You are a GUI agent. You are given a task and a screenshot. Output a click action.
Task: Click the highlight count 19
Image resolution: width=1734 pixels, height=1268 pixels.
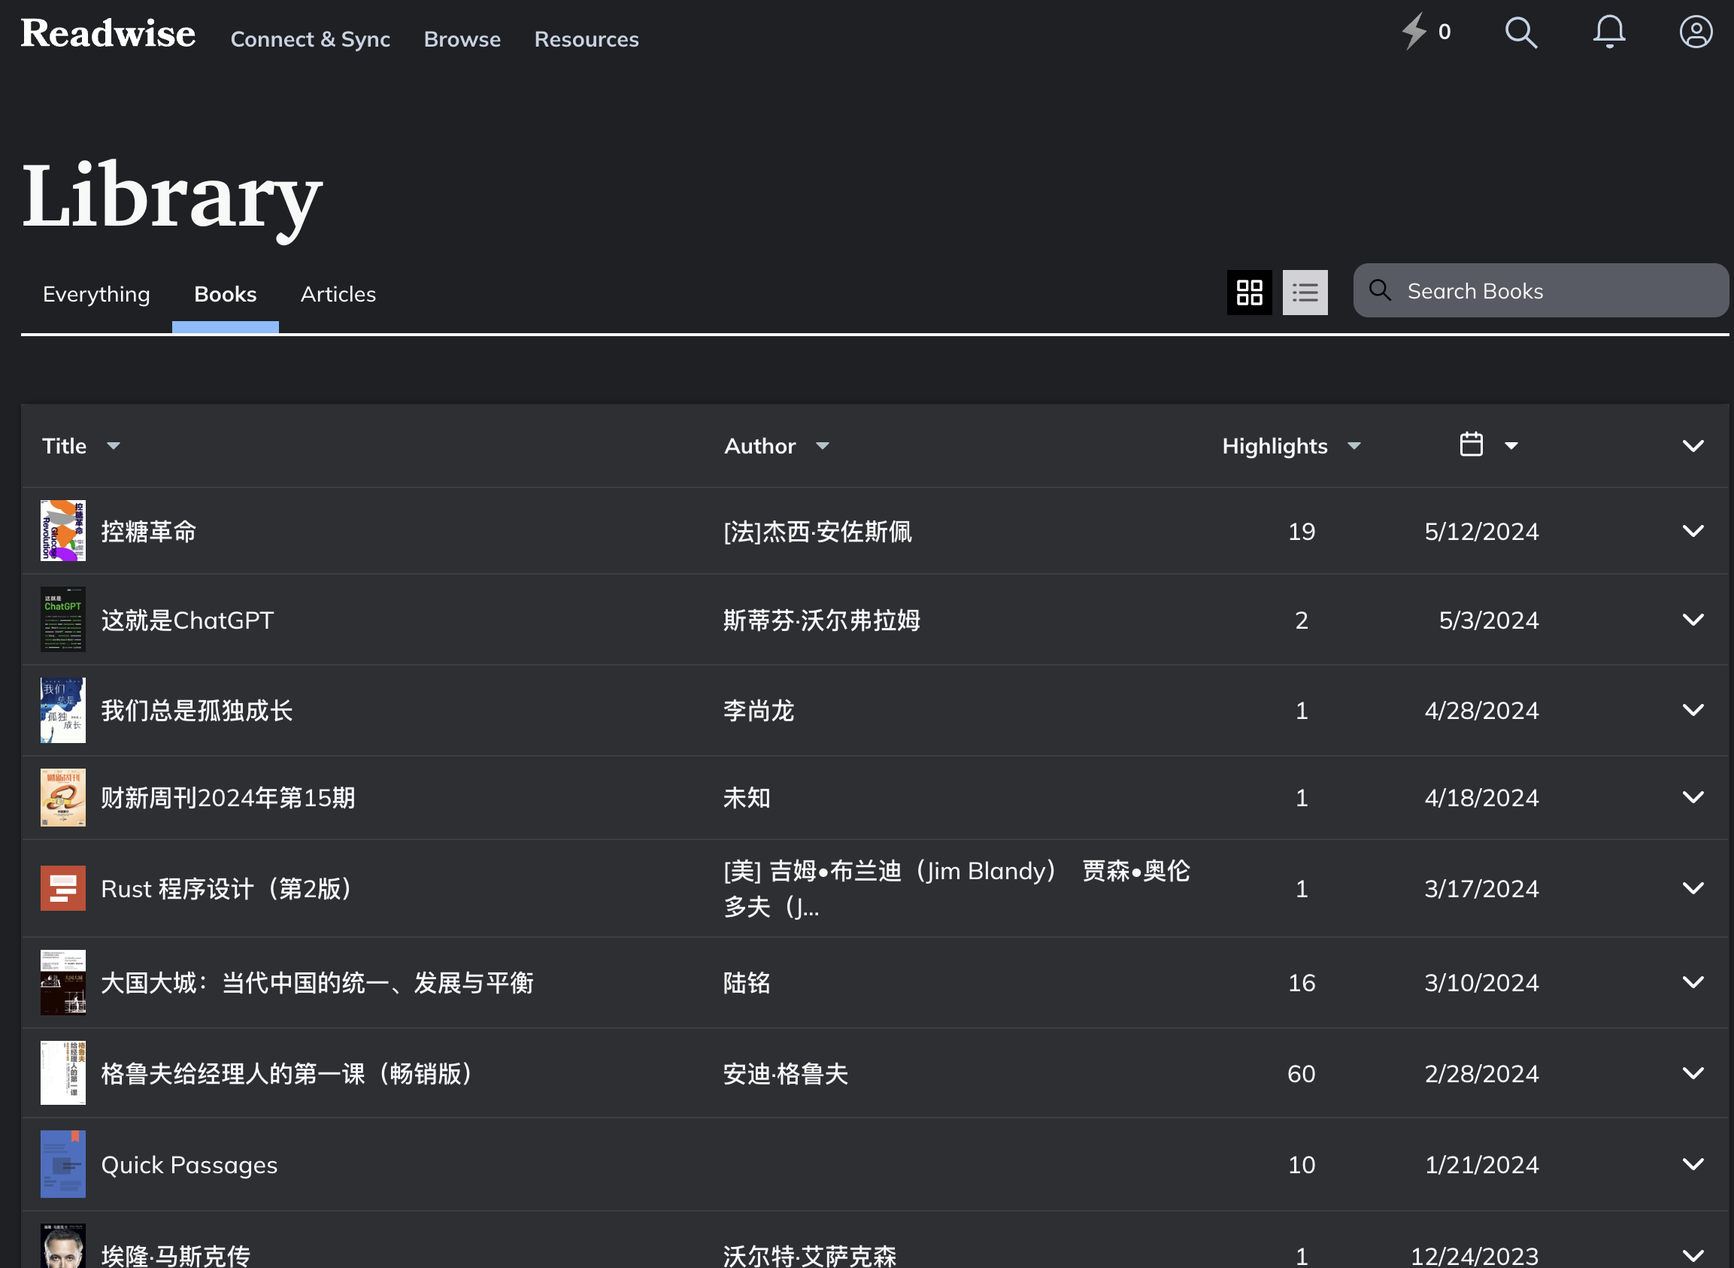[x=1302, y=531]
